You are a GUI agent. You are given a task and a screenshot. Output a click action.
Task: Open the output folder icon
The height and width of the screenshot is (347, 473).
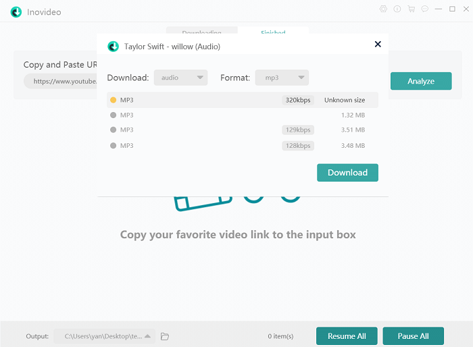(165, 336)
